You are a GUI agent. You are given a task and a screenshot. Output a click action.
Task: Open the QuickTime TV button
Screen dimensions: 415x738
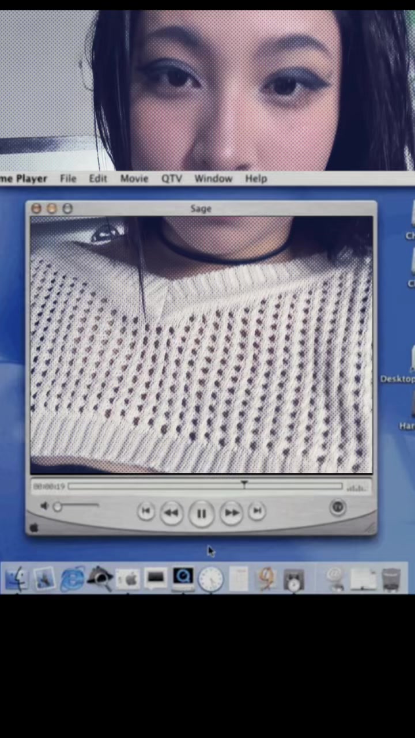pos(338,507)
